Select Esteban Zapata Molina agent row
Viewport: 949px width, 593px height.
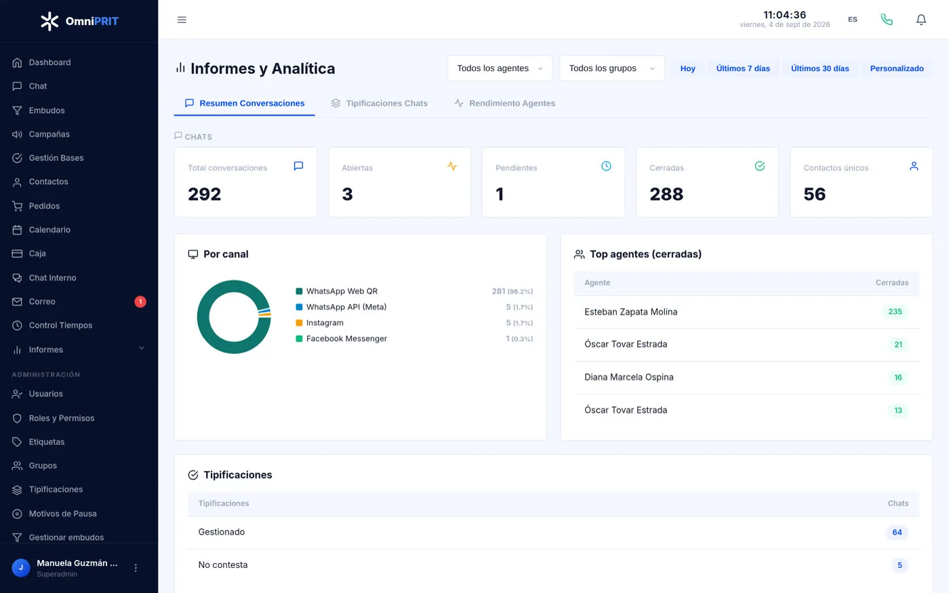pos(746,312)
